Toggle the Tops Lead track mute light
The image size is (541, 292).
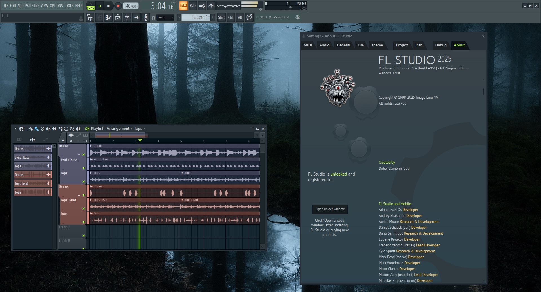point(83,209)
